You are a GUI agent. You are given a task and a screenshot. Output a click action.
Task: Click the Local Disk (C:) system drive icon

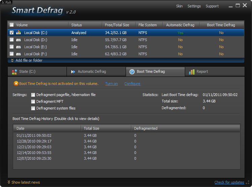pyautogui.click(x=18, y=33)
